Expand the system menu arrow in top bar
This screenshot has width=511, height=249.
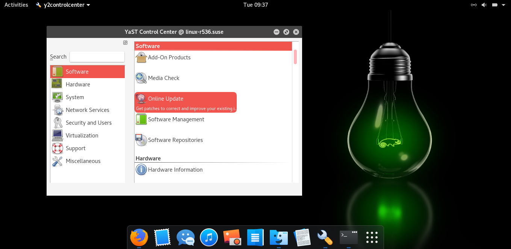pyautogui.click(x=504, y=5)
